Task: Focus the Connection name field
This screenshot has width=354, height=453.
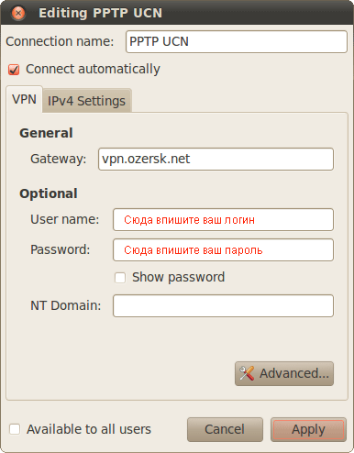Action: click(237, 41)
